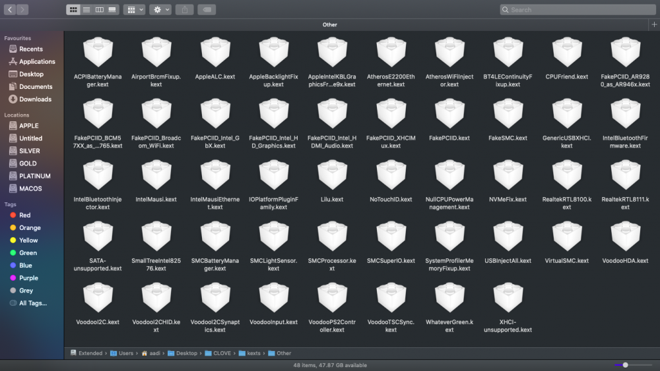660x371 pixels.
Task: Open the group-by dropdown
Action: [134, 9]
